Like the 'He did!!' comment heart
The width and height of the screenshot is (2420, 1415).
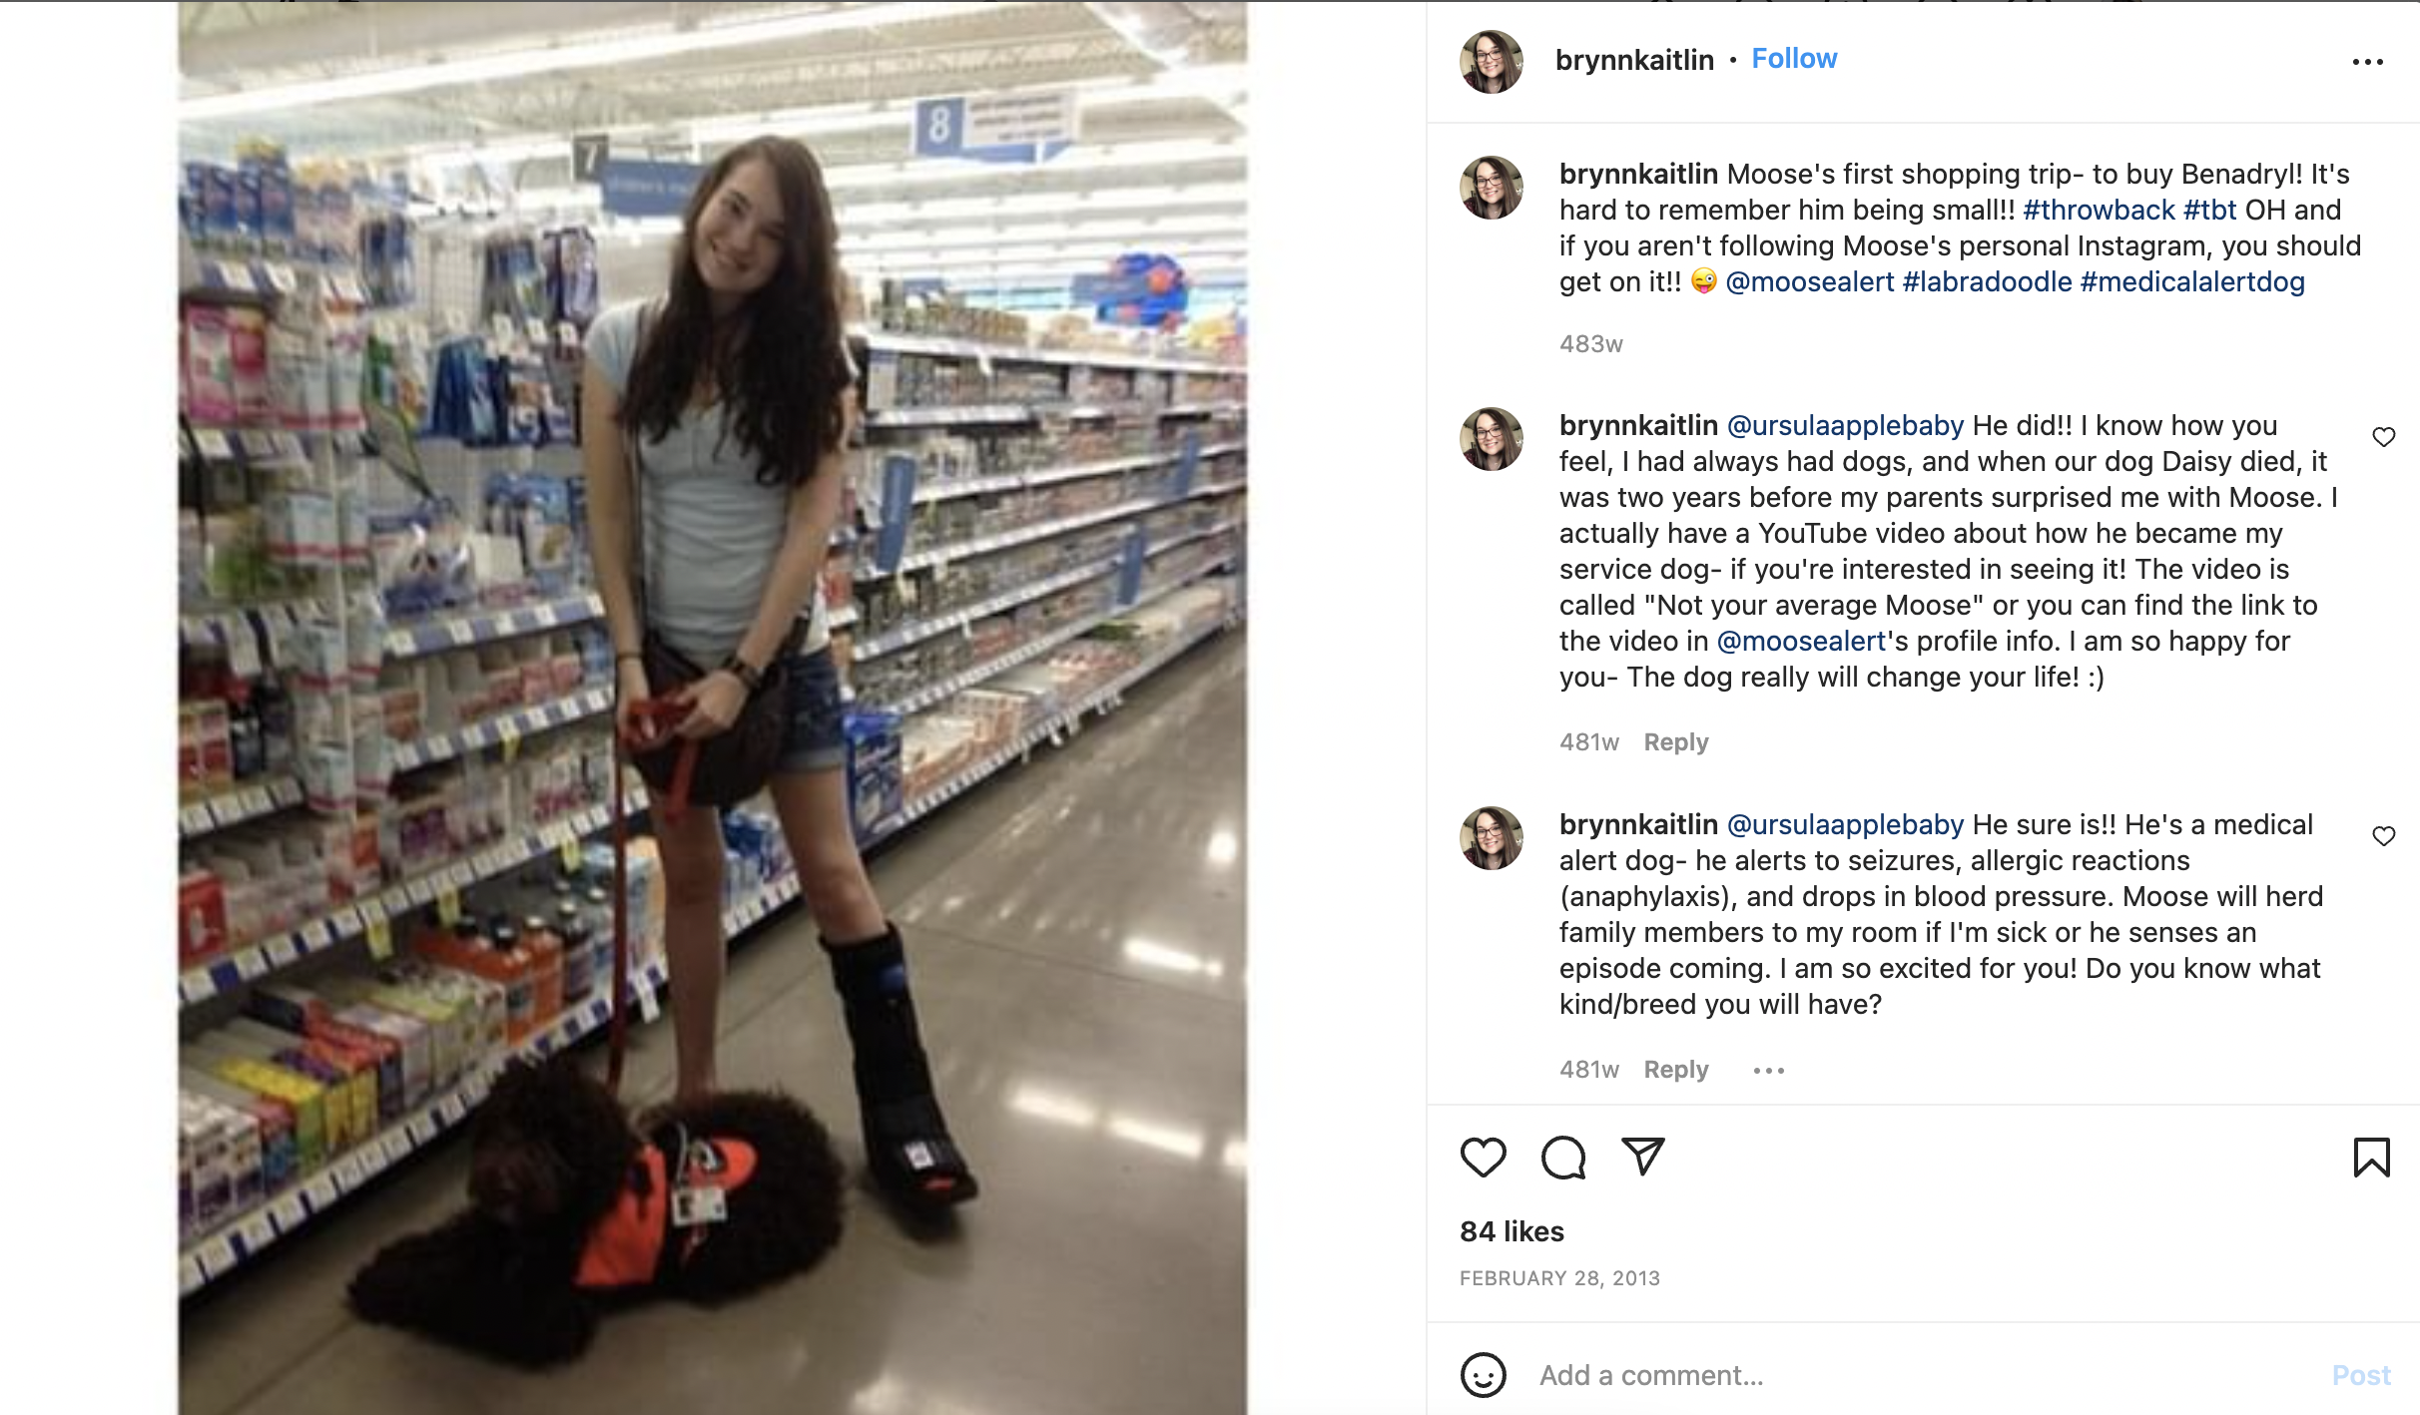[x=2384, y=437]
